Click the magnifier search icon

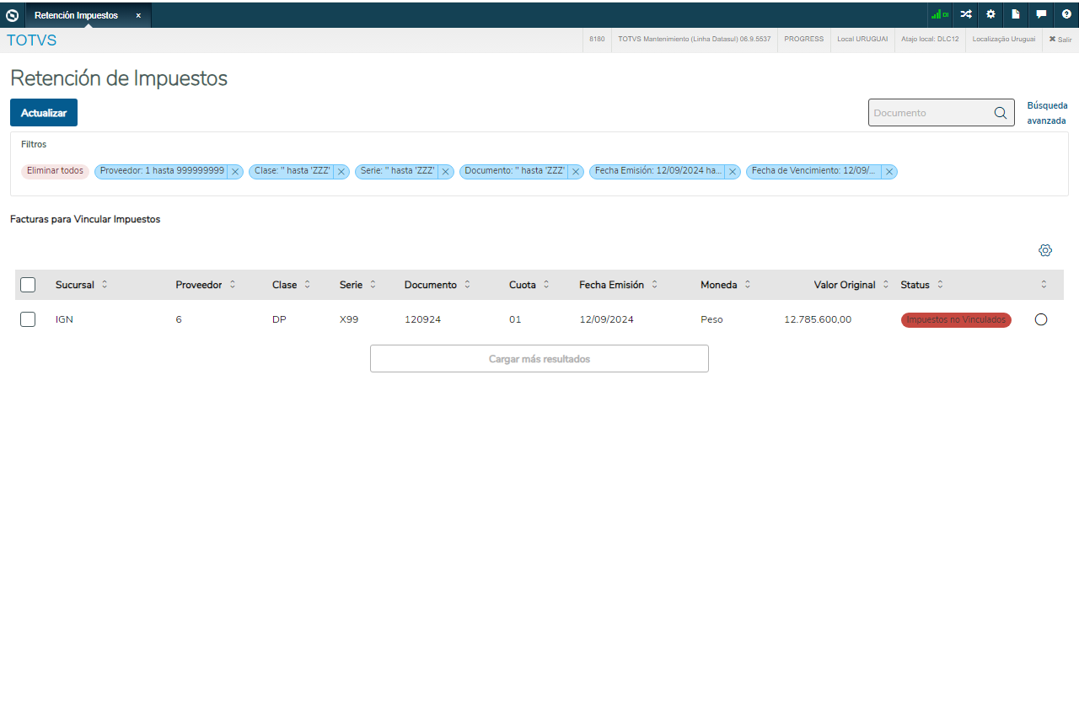point(1001,113)
